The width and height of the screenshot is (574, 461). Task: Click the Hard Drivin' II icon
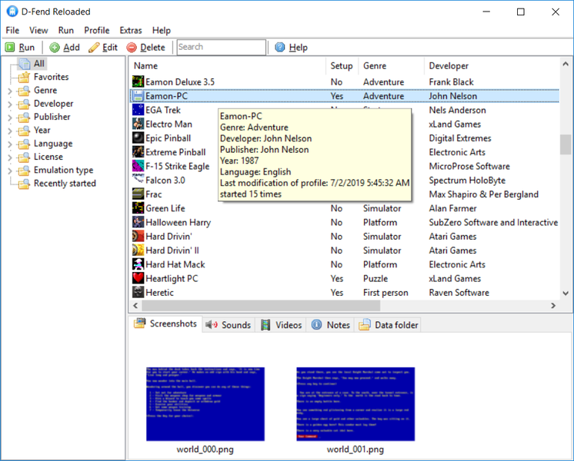[x=138, y=250]
